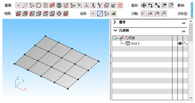This screenshot has height=103, width=195.
Task: Delete geometry with the trash icon
Action: point(120,6)
